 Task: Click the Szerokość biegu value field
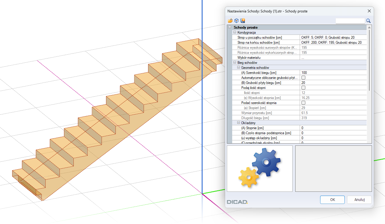pos(333,73)
